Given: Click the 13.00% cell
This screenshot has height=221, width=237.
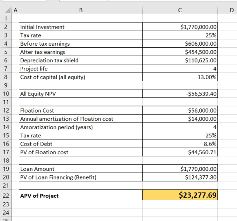Looking at the screenshot, I should [180, 77].
